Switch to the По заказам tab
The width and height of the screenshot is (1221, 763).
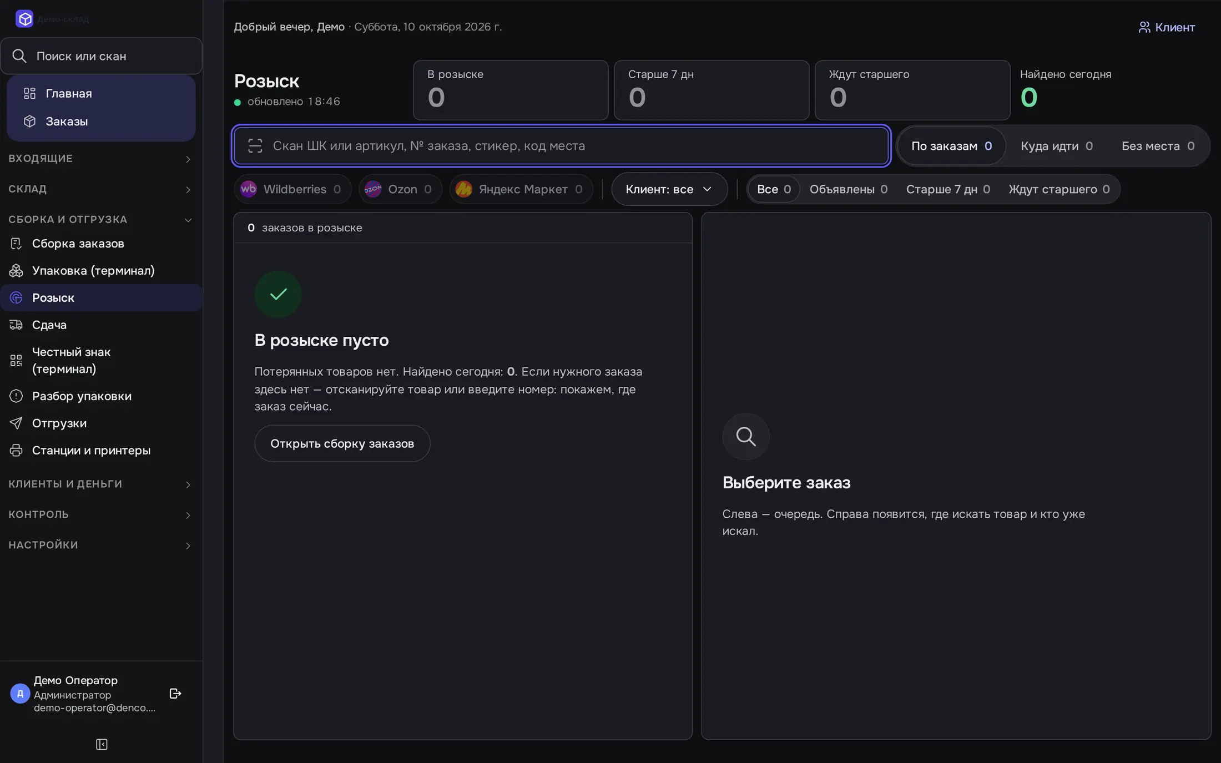pos(951,146)
